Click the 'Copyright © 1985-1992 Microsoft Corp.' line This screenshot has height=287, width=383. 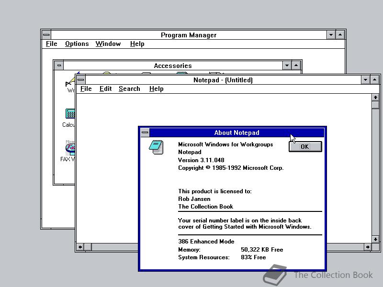(231, 168)
